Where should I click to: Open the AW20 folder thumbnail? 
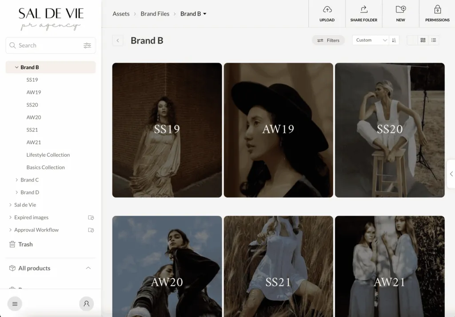click(x=167, y=266)
